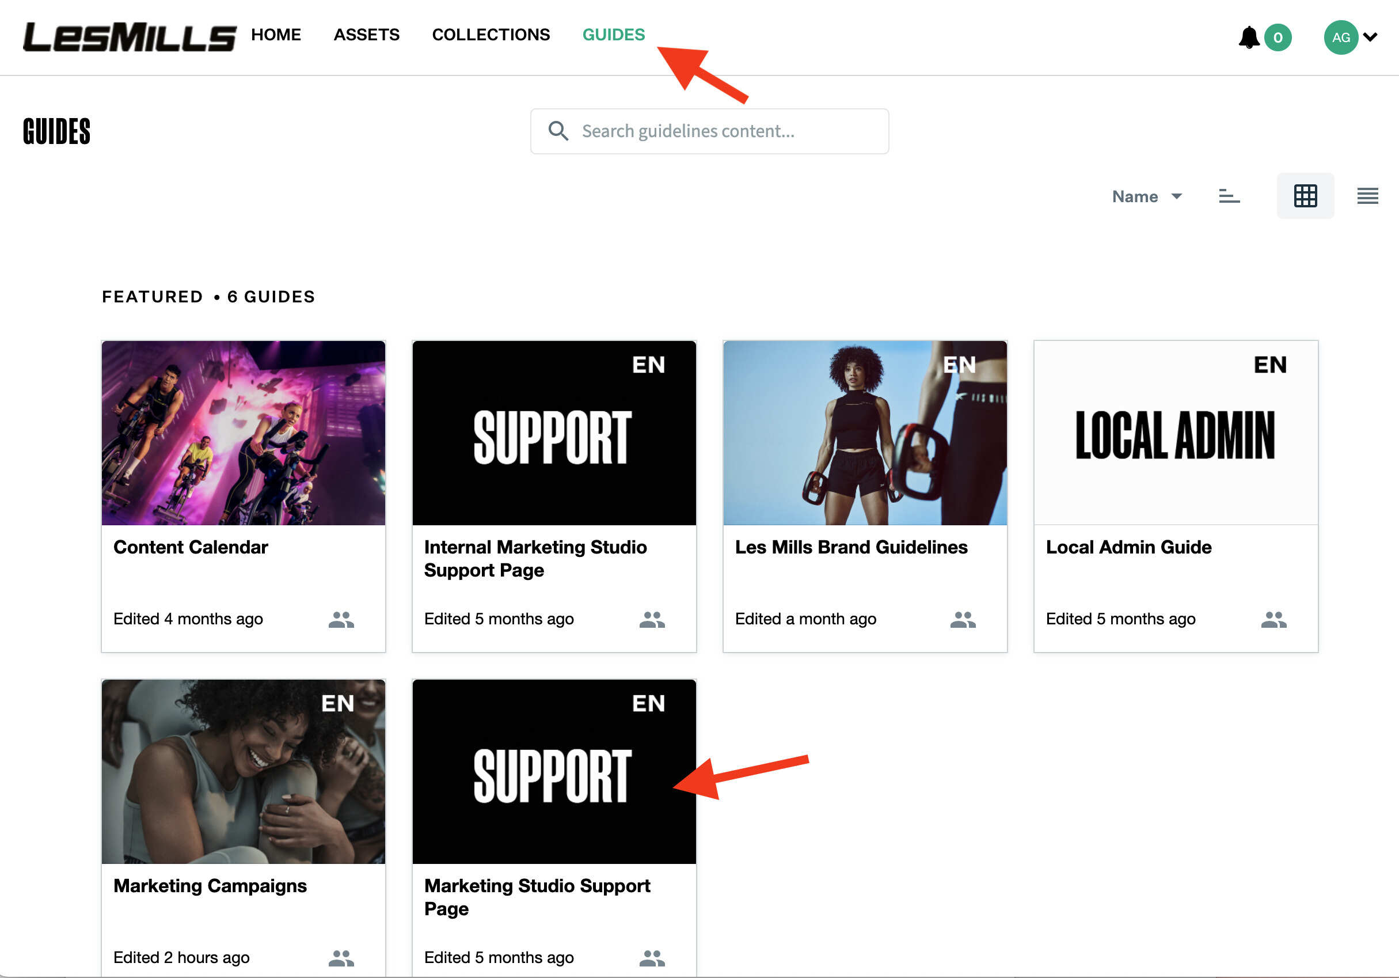Open the Collections menu item
Screen dimensions: 1399x978
[491, 35]
